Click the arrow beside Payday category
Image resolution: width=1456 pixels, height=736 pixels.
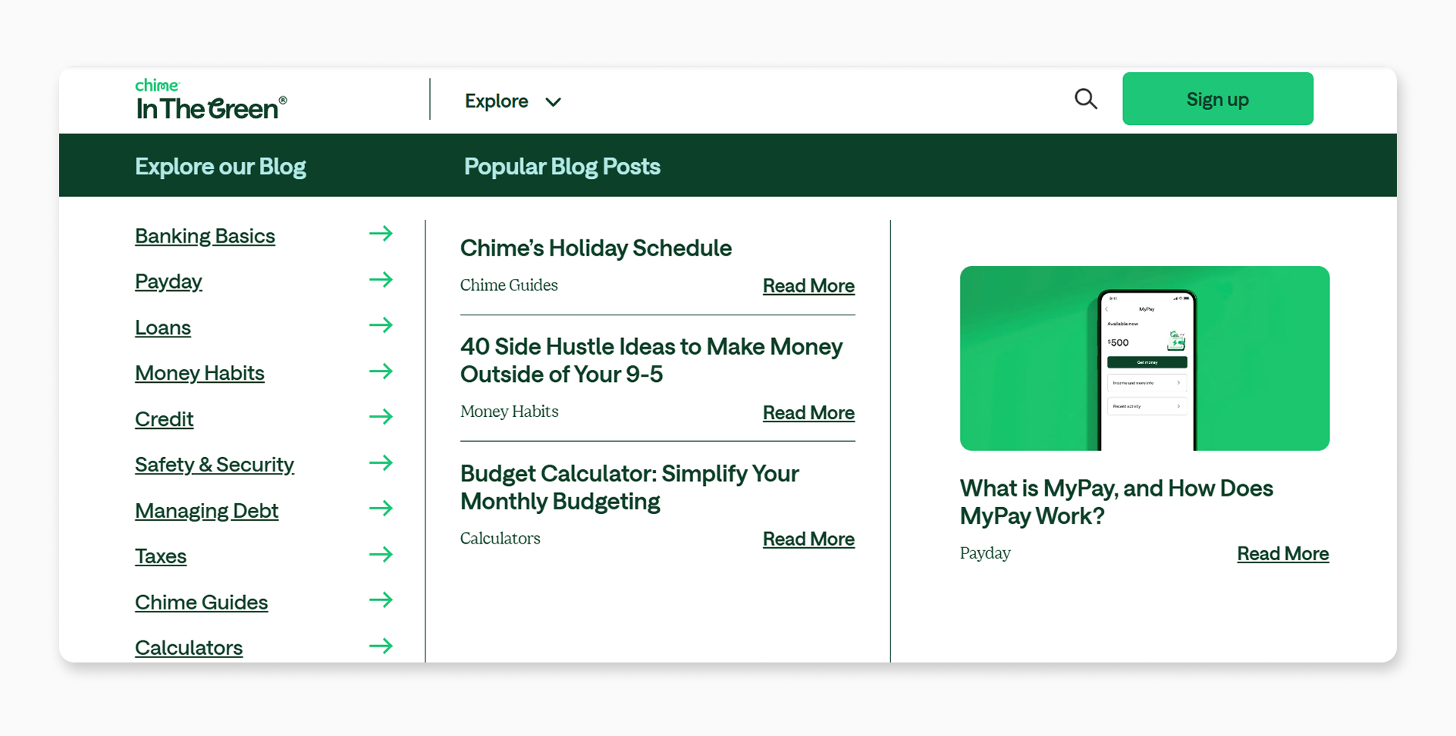(x=381, y=280)
